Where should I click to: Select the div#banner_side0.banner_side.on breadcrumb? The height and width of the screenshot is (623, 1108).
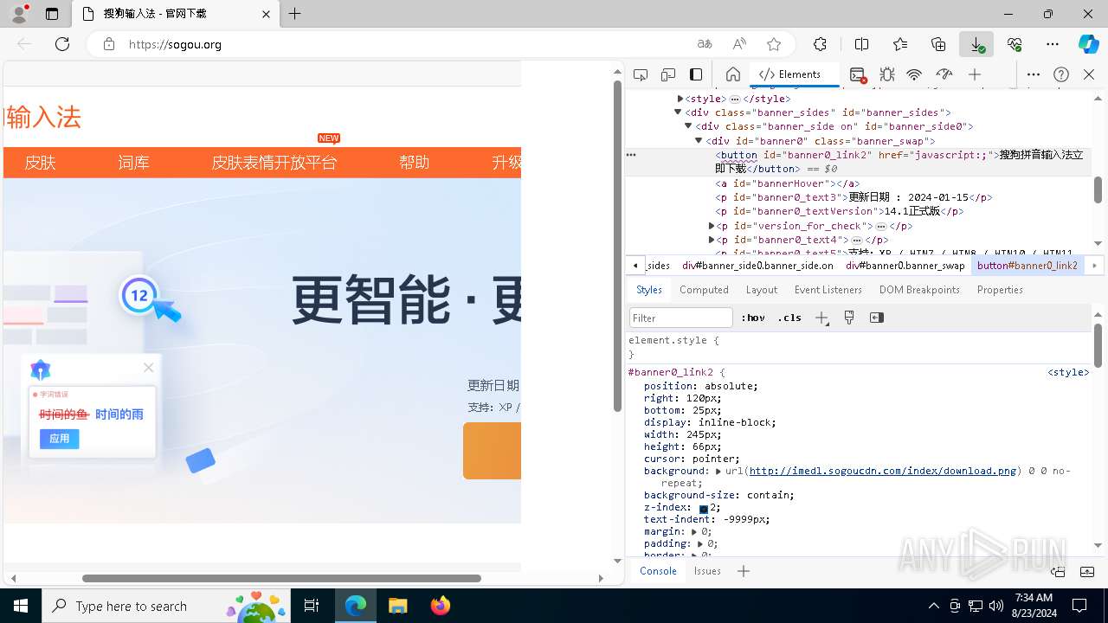(757, 266)
